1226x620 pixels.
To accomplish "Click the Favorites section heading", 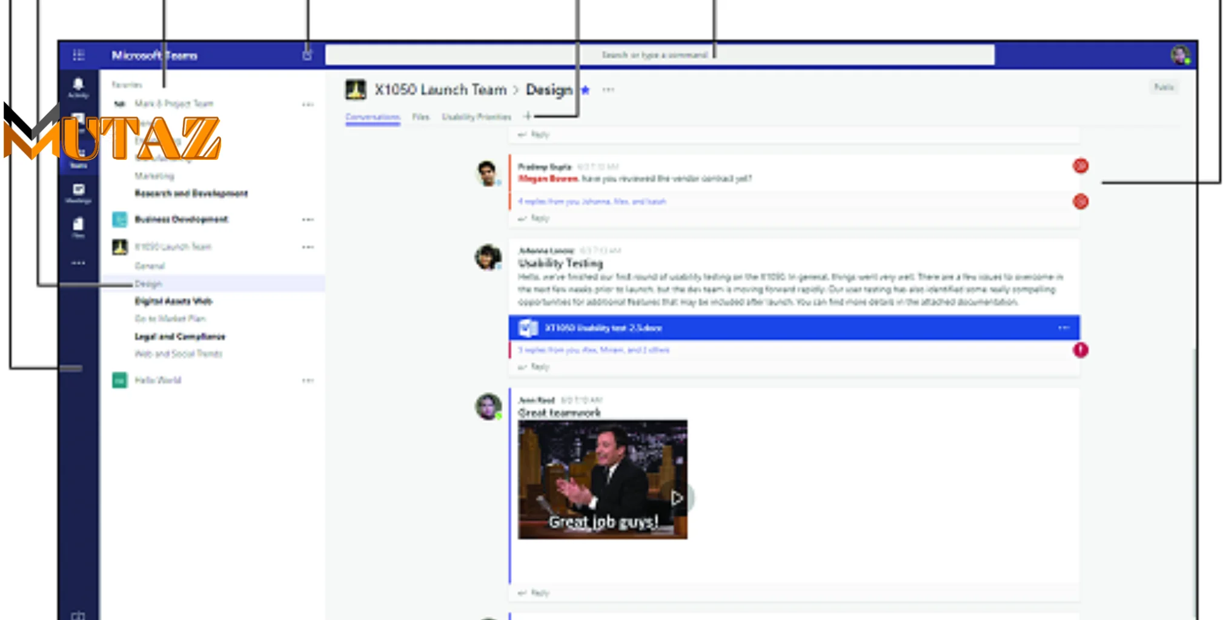I will pos(127,85).
